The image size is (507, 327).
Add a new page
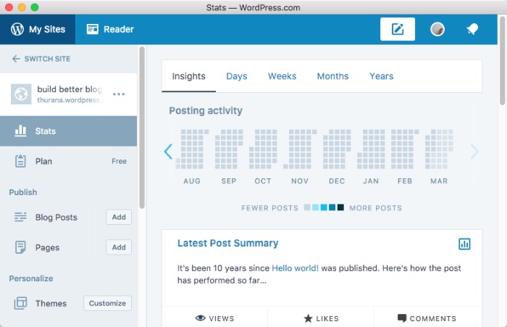(119, 247)
